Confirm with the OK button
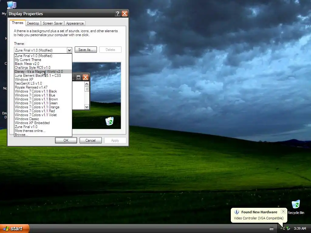This screenshot has width=311, height=233. point(66,140)
